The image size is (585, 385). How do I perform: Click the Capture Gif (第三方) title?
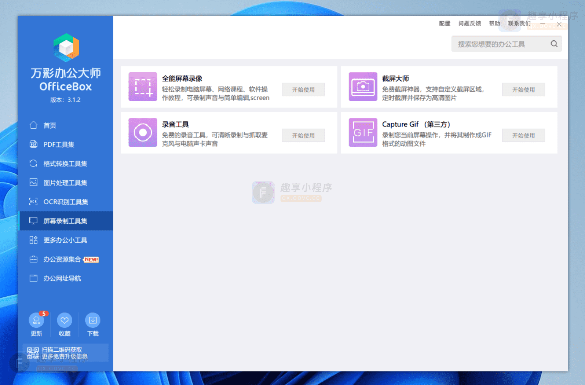416,124
